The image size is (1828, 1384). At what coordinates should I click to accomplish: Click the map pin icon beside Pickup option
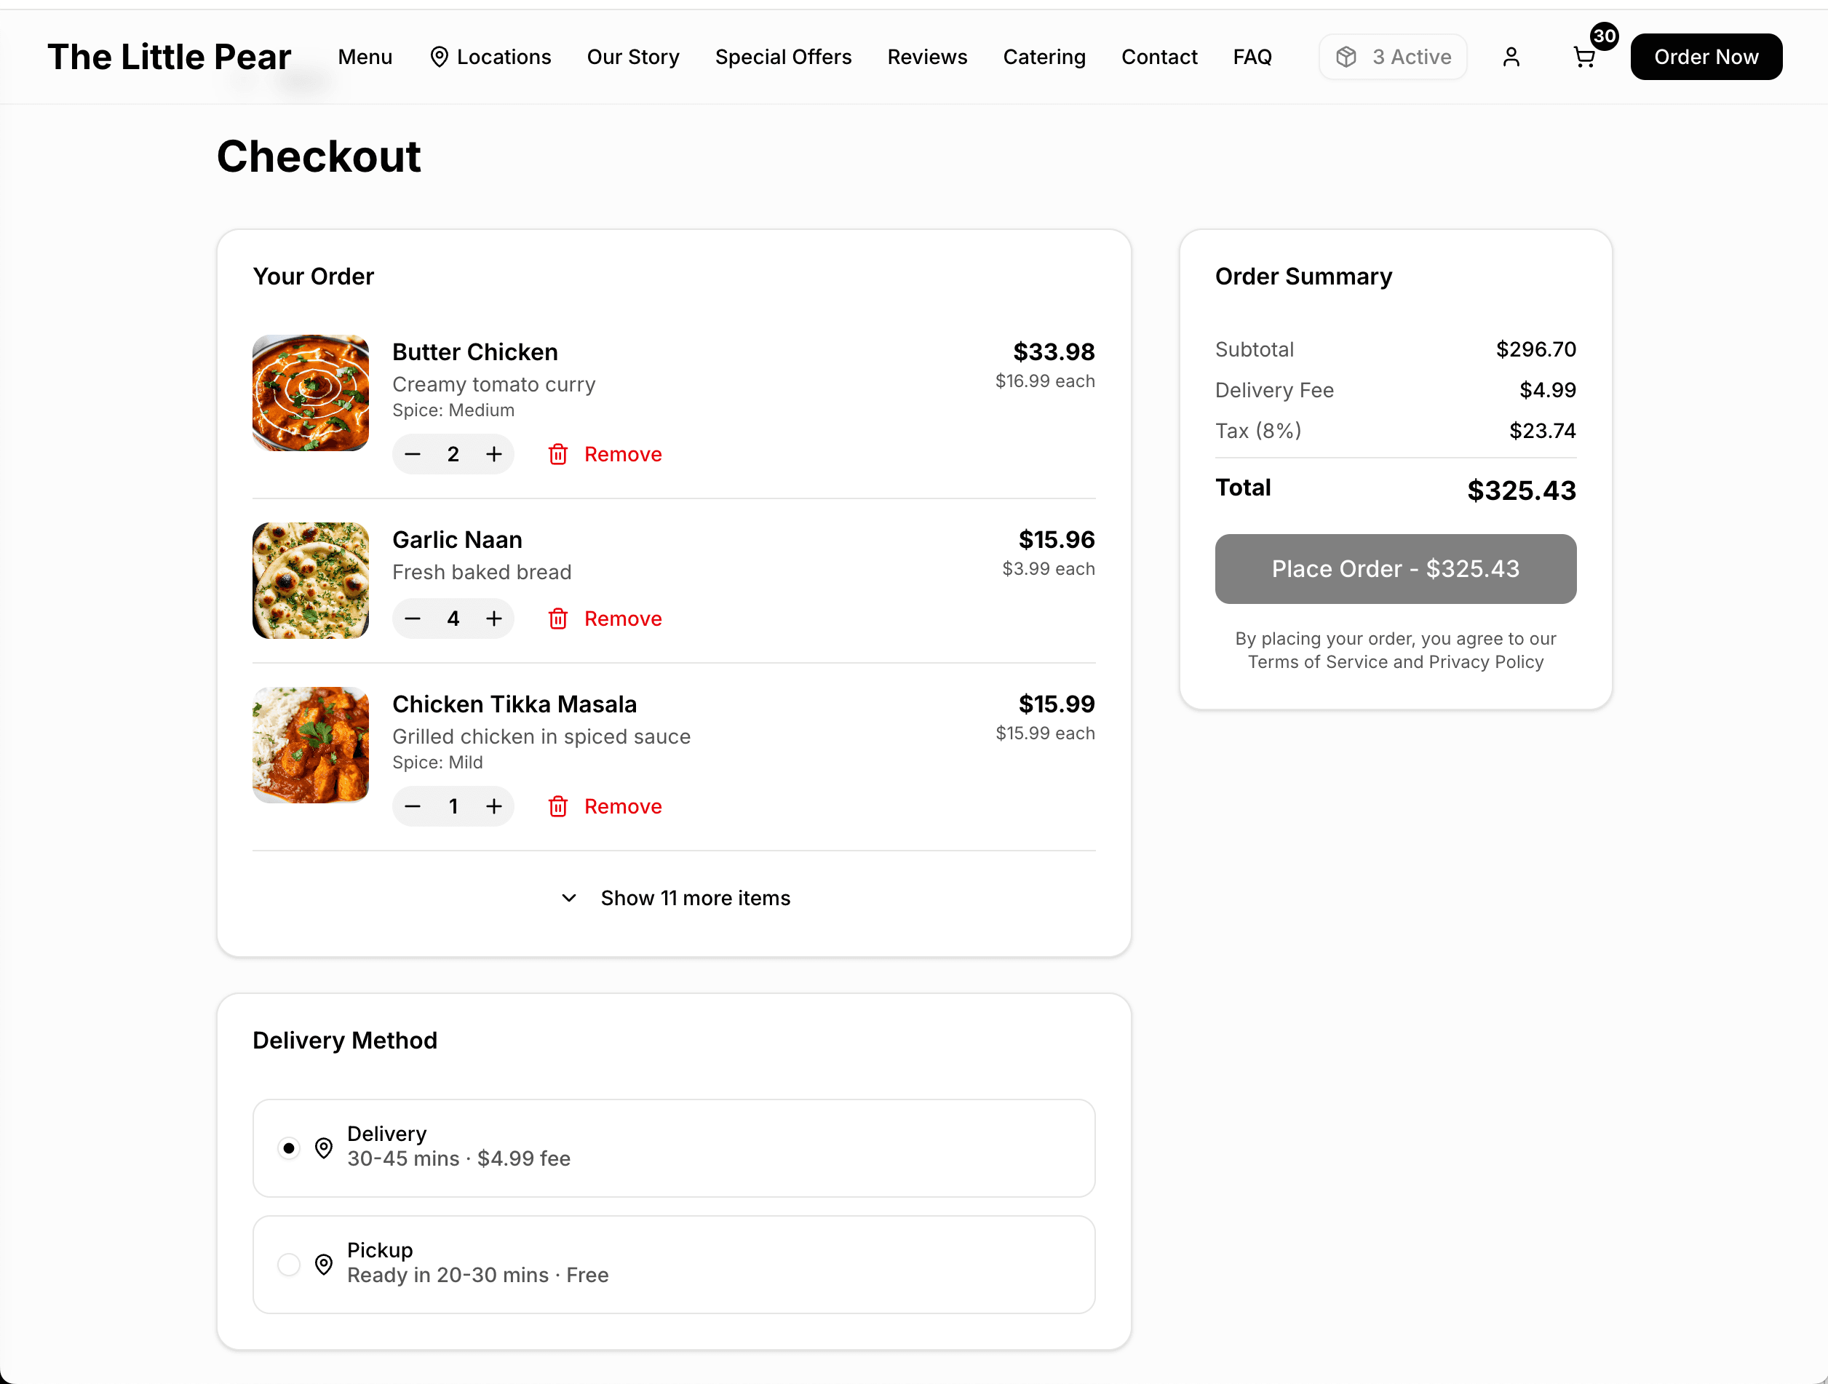point(324,1264)
